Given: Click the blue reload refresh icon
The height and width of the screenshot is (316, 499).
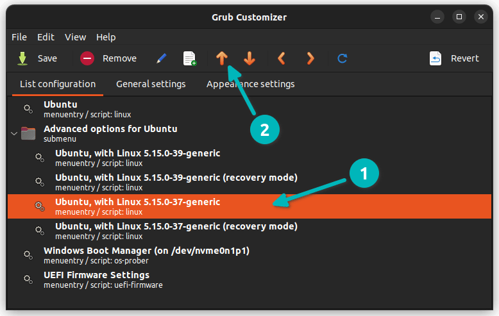Looking at the screenshot, I should pyautogui.click(x=343, y=59).
